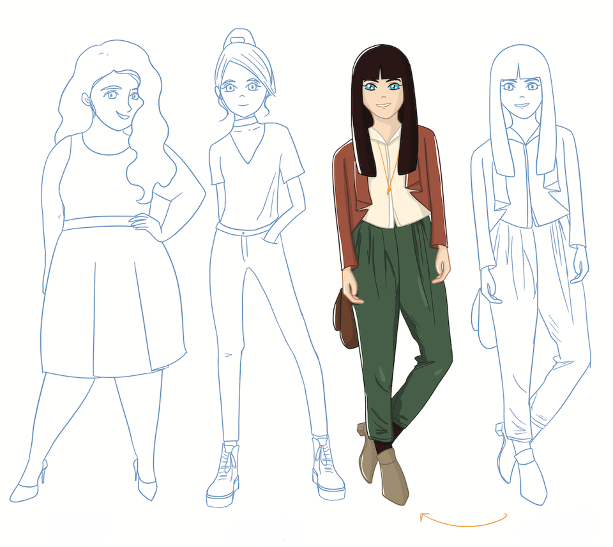Select the ponytail girl with platform boots sketch
Image resolution: width=613 pixels, height=547 pixels.
[x=275, y=267]
